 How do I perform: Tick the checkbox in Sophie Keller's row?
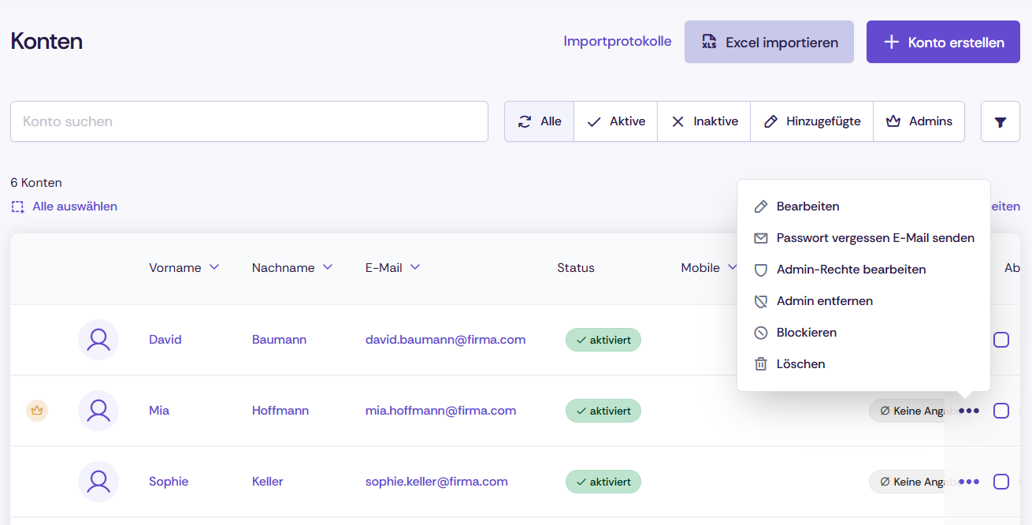click(x=1001, y=482)
